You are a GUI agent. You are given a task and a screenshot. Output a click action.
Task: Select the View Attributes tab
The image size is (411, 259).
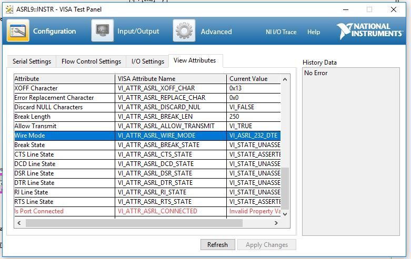(195, 61)
